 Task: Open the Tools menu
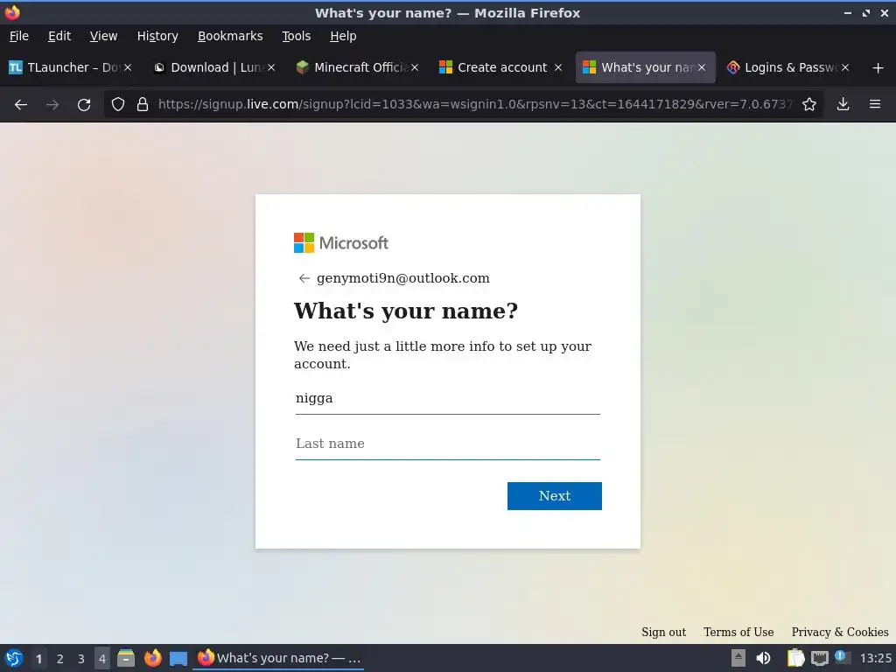[x=296, y=36]
